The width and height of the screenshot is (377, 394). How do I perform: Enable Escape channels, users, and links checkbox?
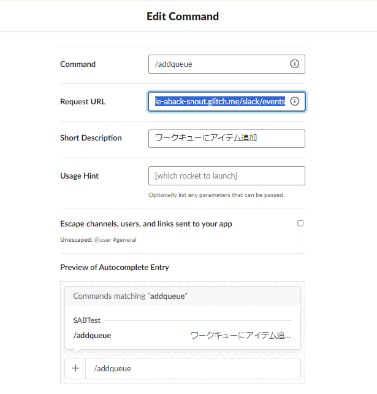click(x=300, y=223)
